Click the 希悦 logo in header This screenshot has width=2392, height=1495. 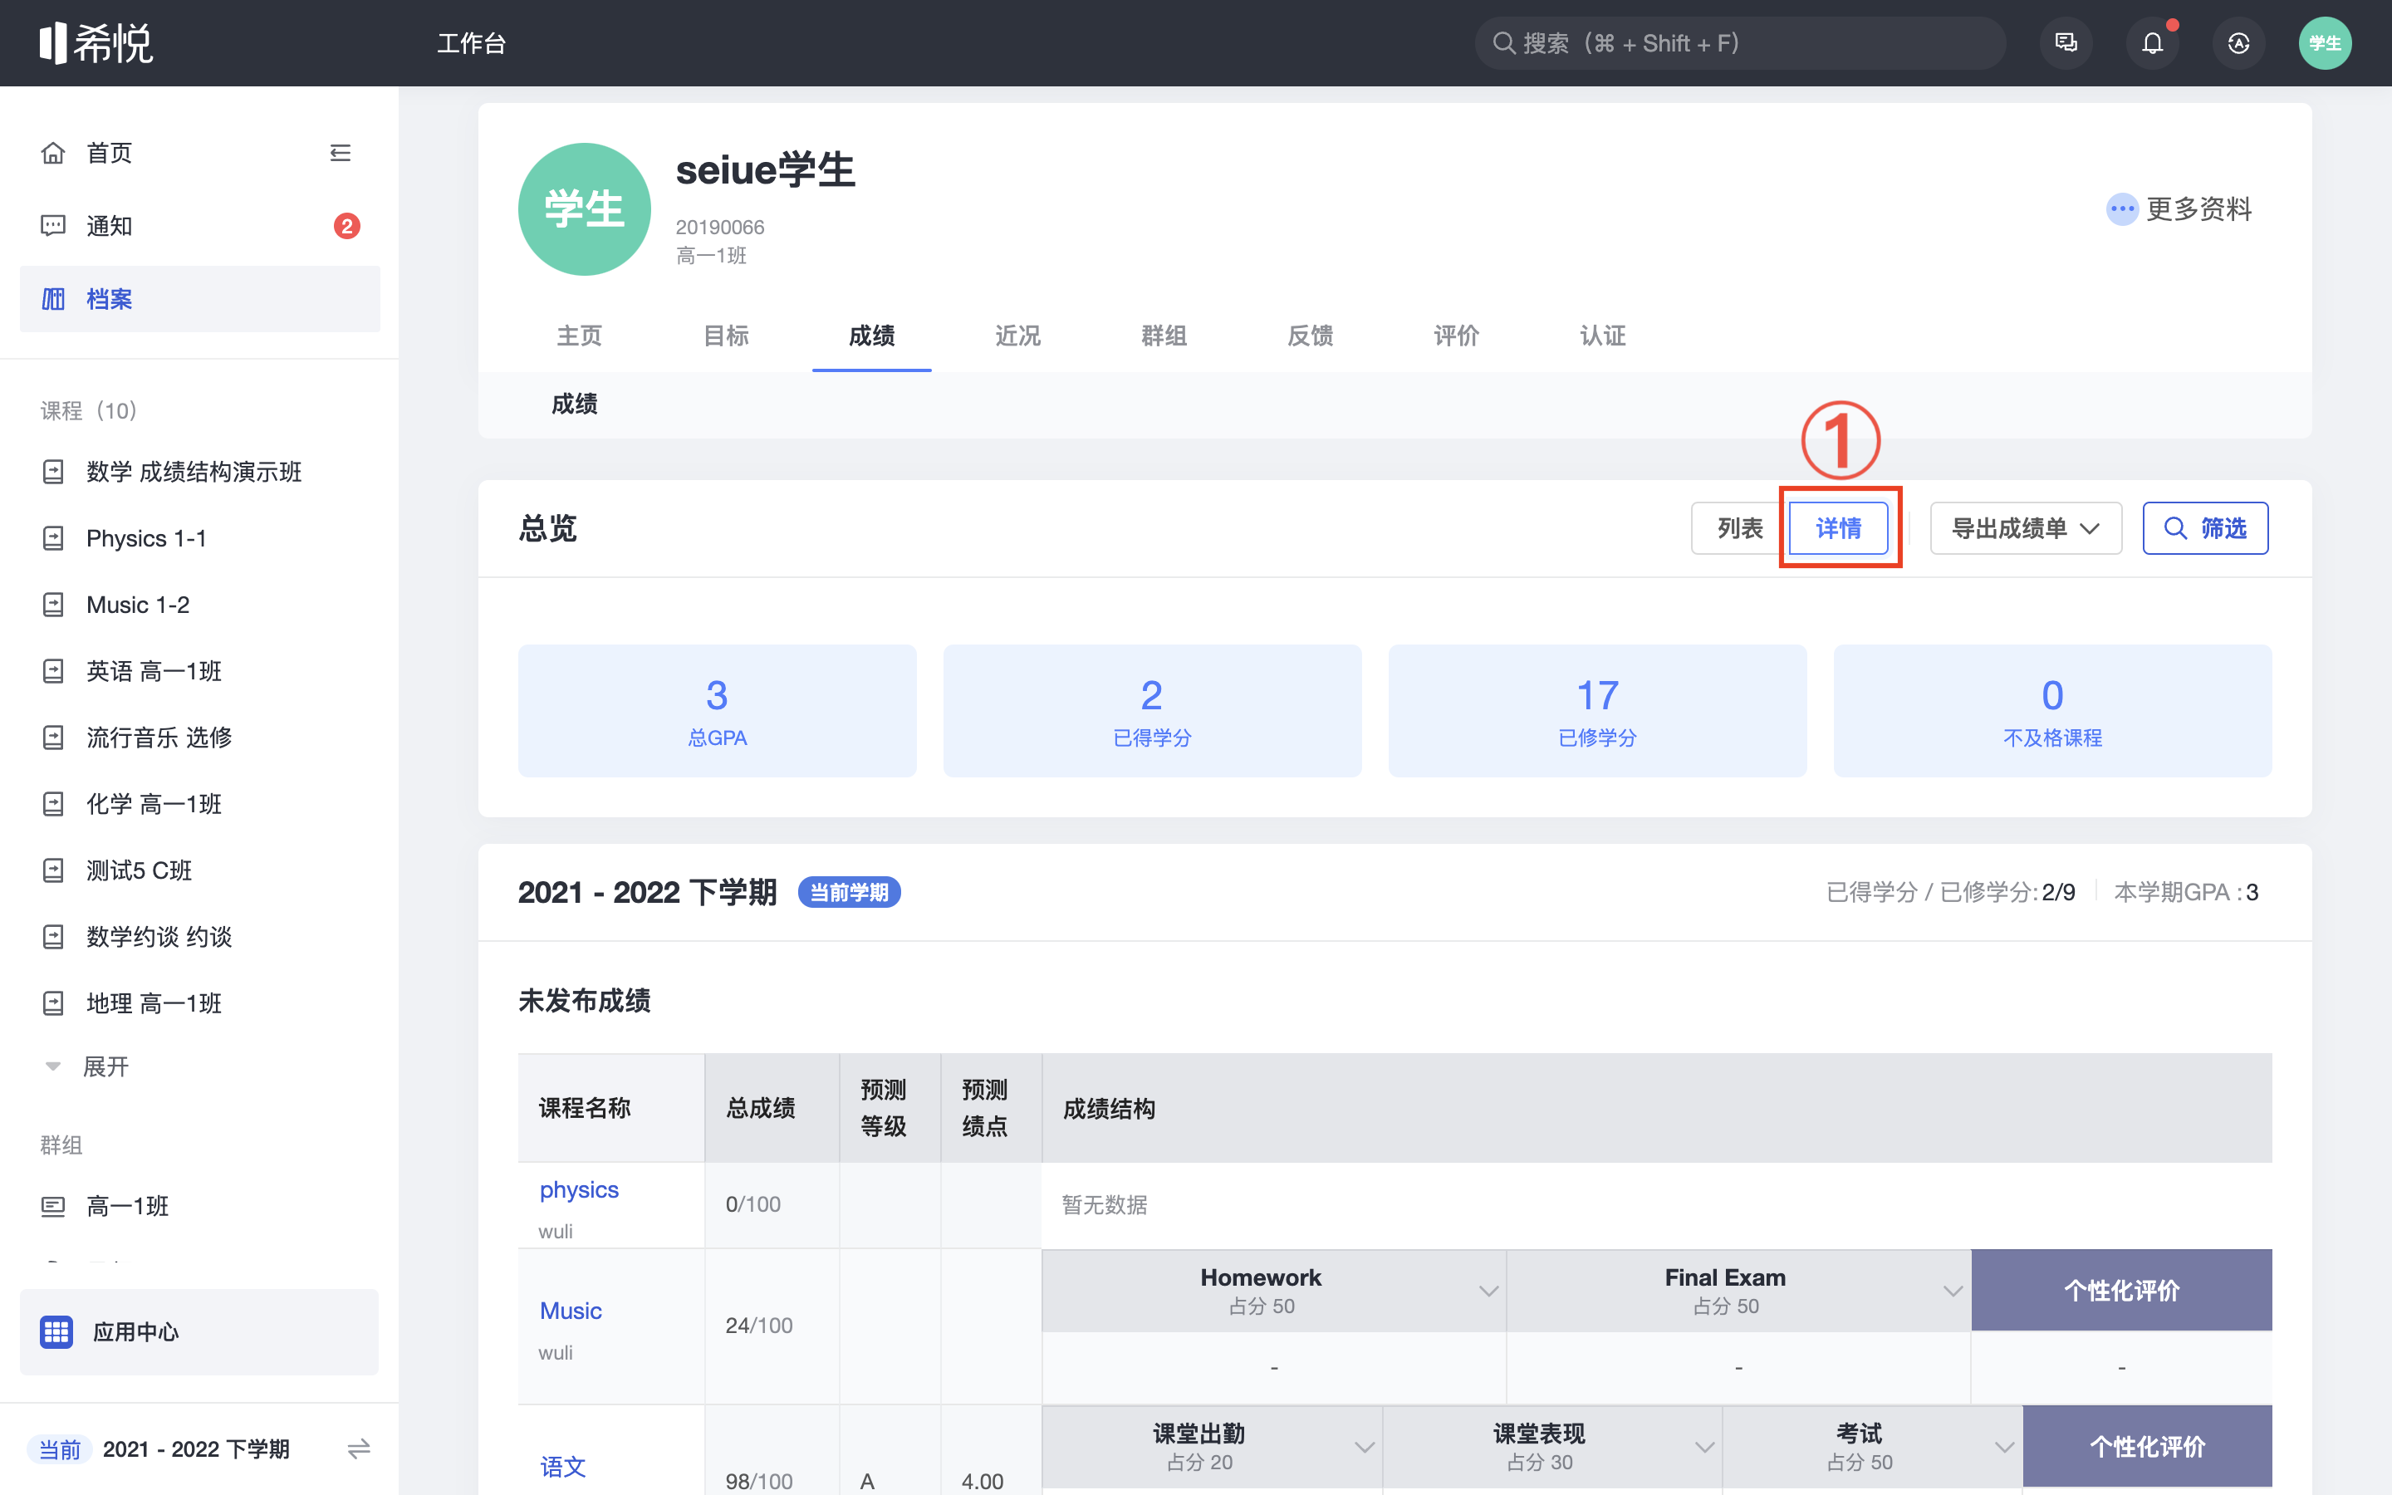click(96, 42)
